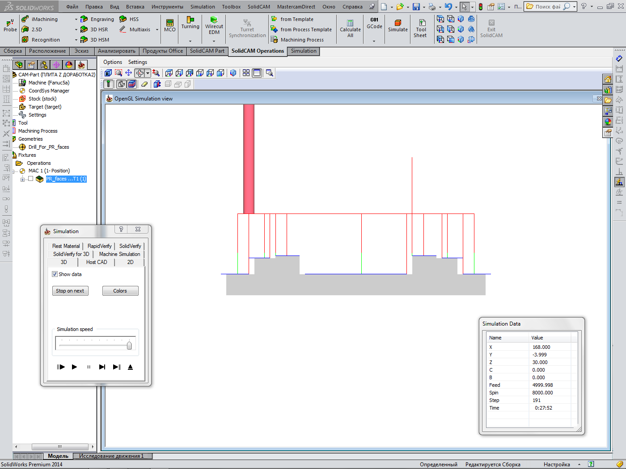The width and height of the screenshot is (626, 469).
Task: Select the pan view icon
Action: click(128, 73)
